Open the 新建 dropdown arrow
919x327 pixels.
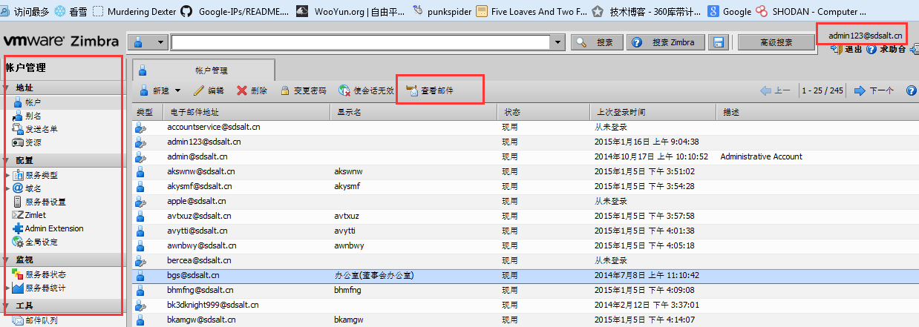(177, 90)
